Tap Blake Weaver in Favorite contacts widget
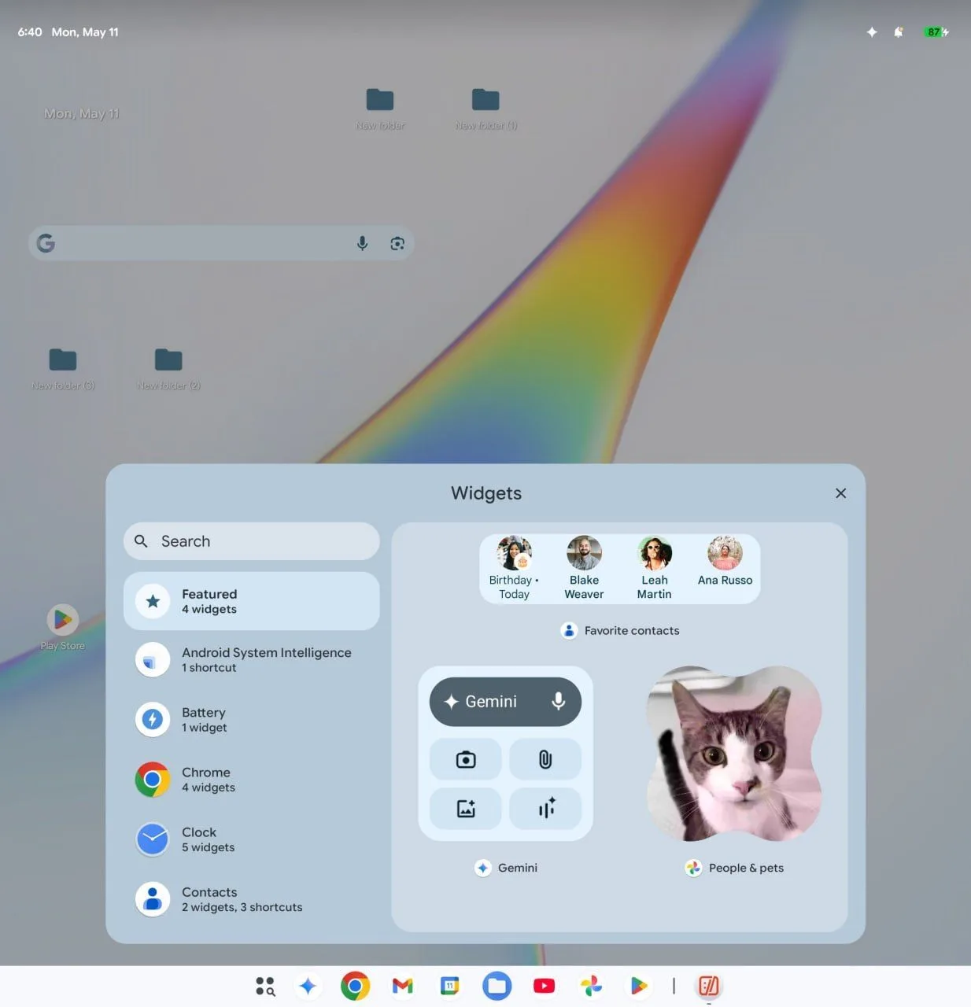Screen dimensions: 971x1007 click(x=584, y=568)
